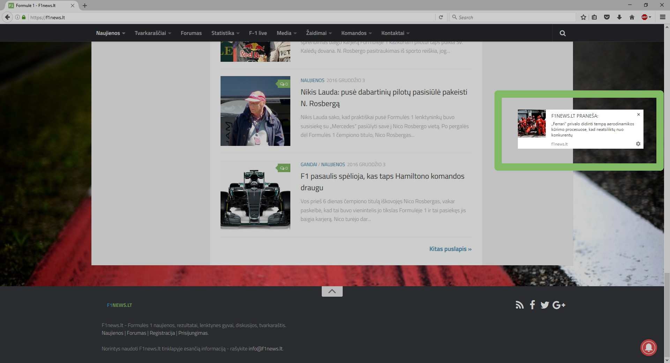
Task: Expand the Žaidimai dropdown
Action: tap(319, 33)
